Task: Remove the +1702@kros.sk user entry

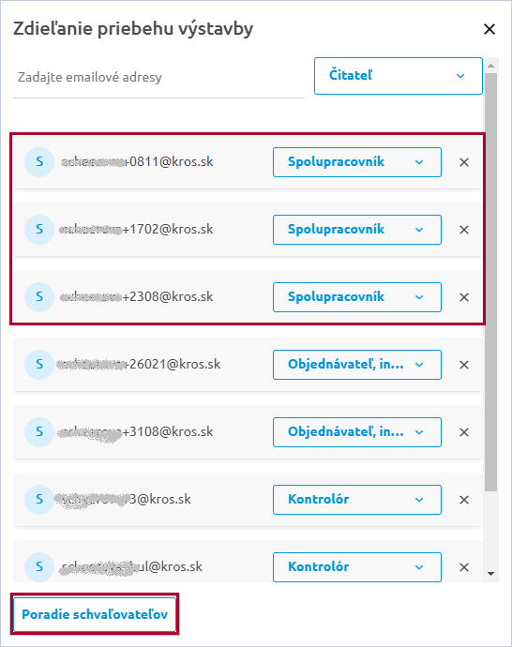Action: coord(464,230)
